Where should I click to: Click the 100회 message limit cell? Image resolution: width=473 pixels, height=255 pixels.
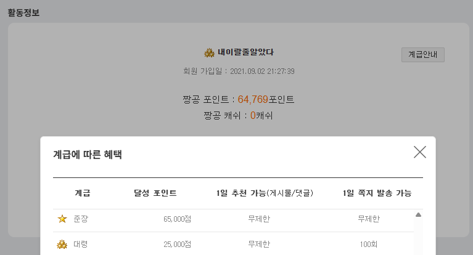(369, 245)
